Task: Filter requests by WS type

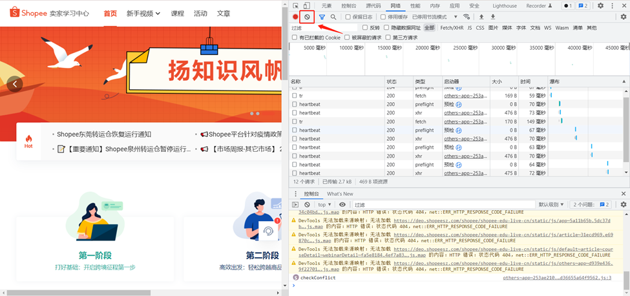Action: (x=548, y=28)
